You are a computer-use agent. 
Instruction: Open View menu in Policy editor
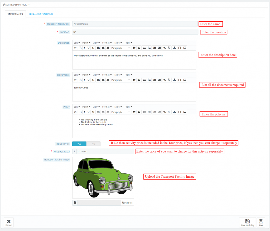96,107
